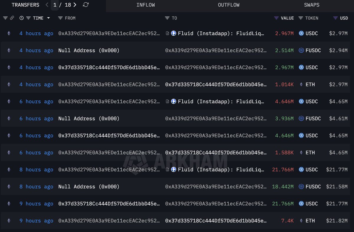Open the FROM column filter
The image size is (354, 232).
(x=60, y=18)
